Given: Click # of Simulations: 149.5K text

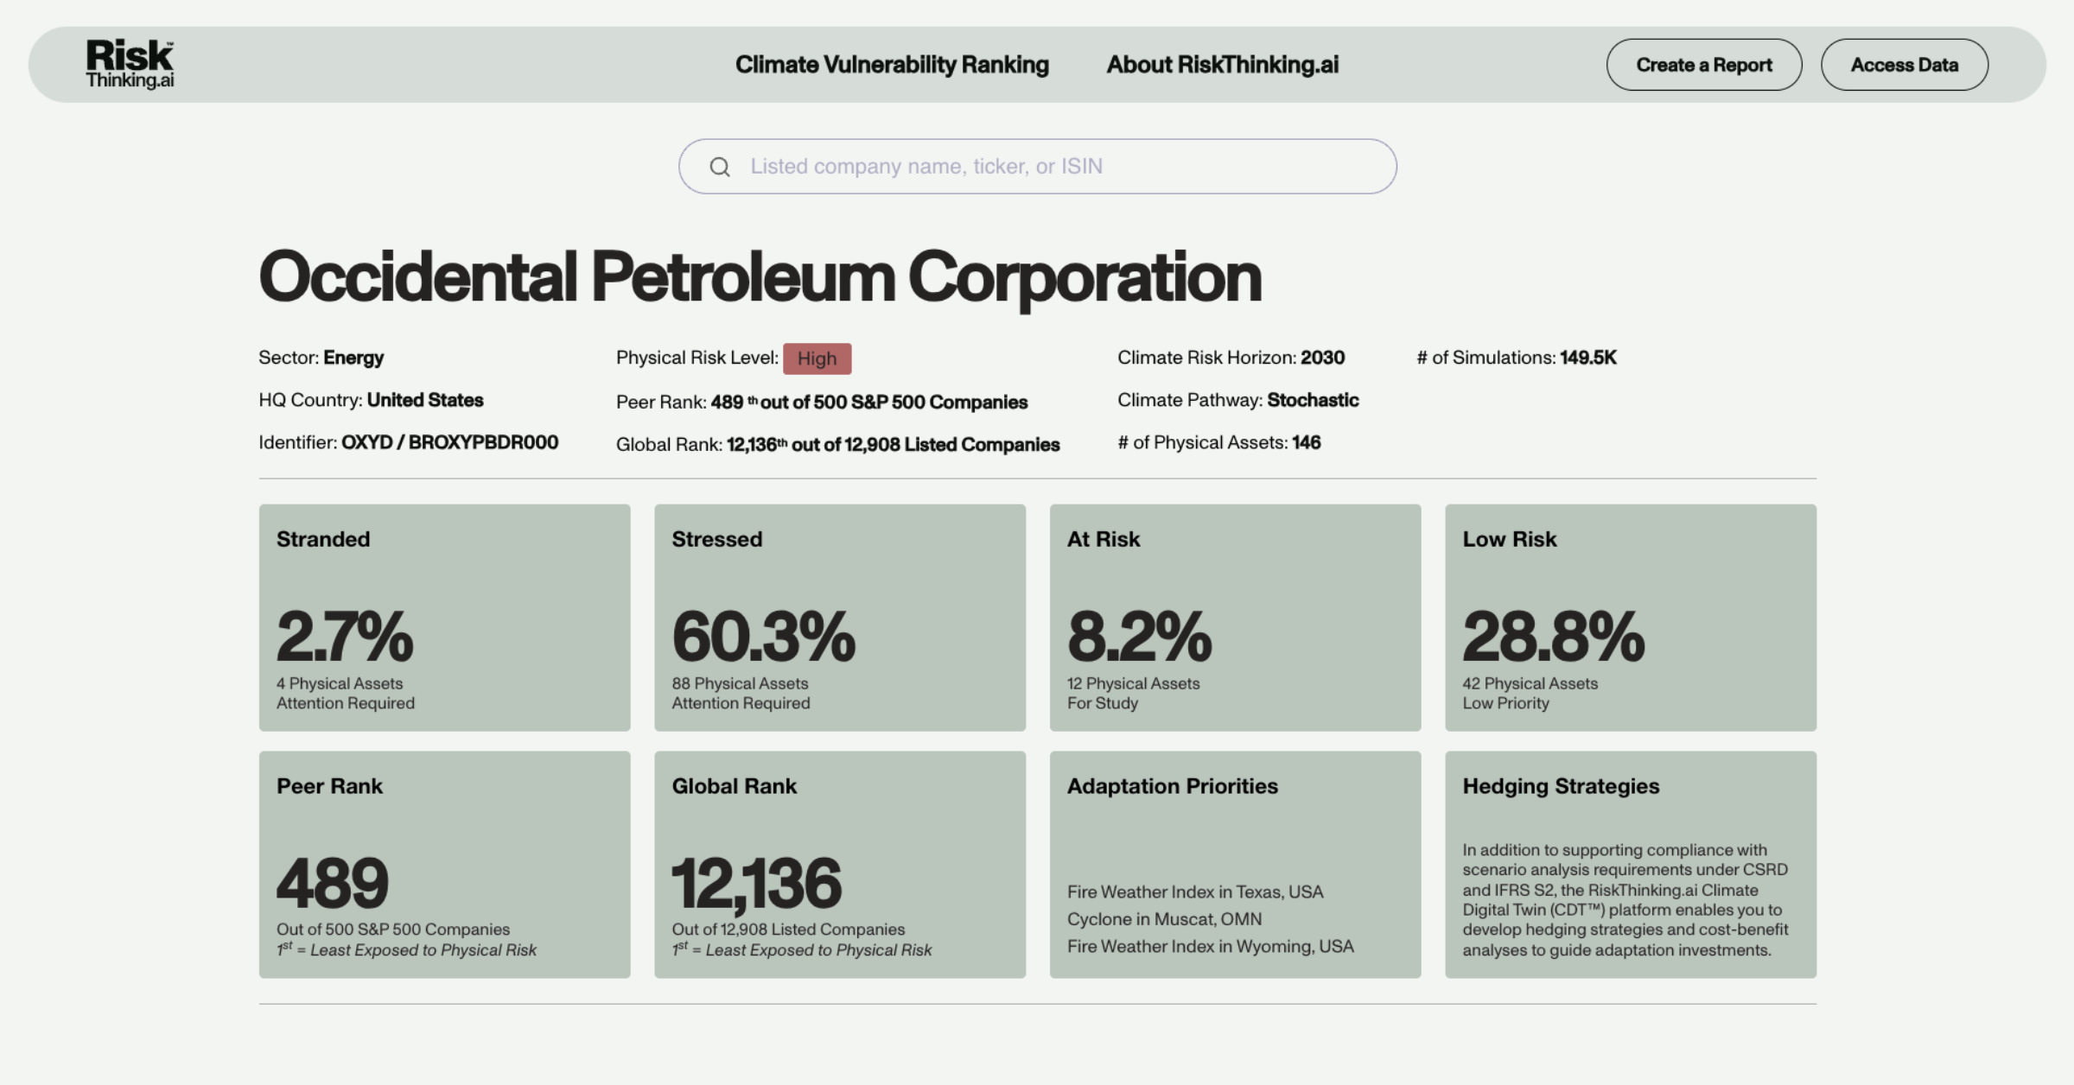Looking at the screenshot, I should point(1517,358).
